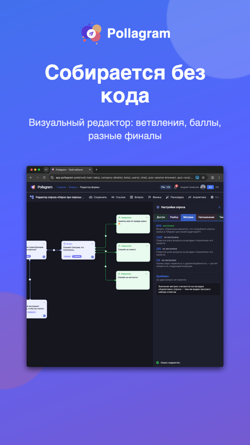Open Аналитика from the toolbar
Screen dimensions: 250x445
pos(197,197)
